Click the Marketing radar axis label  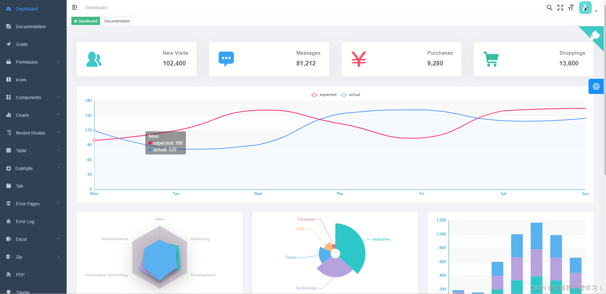[200, 239]
